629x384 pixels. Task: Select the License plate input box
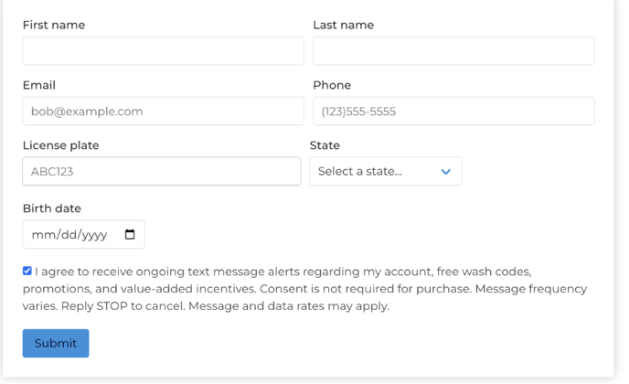(162, 171)
